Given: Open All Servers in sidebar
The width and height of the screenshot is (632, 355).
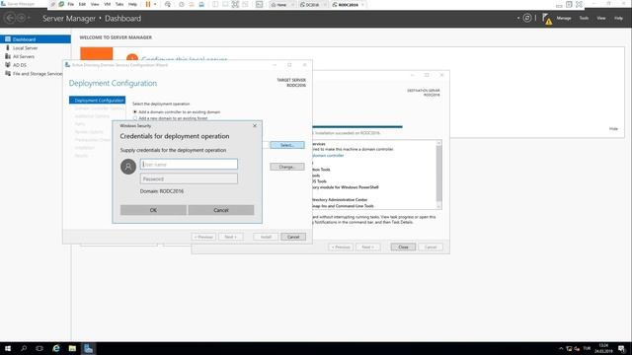Looking at the screenshot, I should (24, 56).
